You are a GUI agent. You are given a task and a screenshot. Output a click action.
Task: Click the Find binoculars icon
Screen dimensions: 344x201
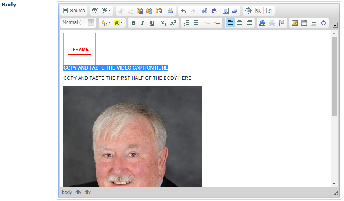point(205,11)
